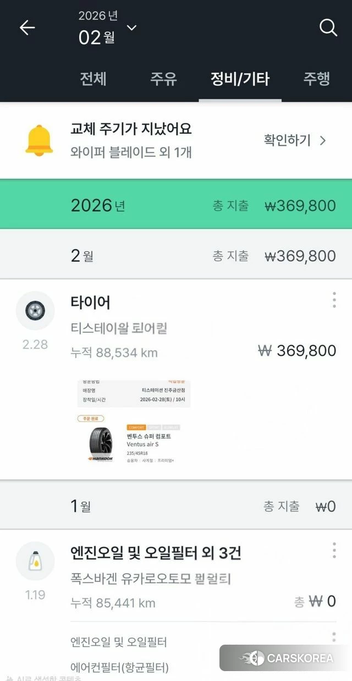Open options for 엔진오일 및 오일필터 sub-item
The width and height of the screenshot is (352, 681).
[334, 638]
